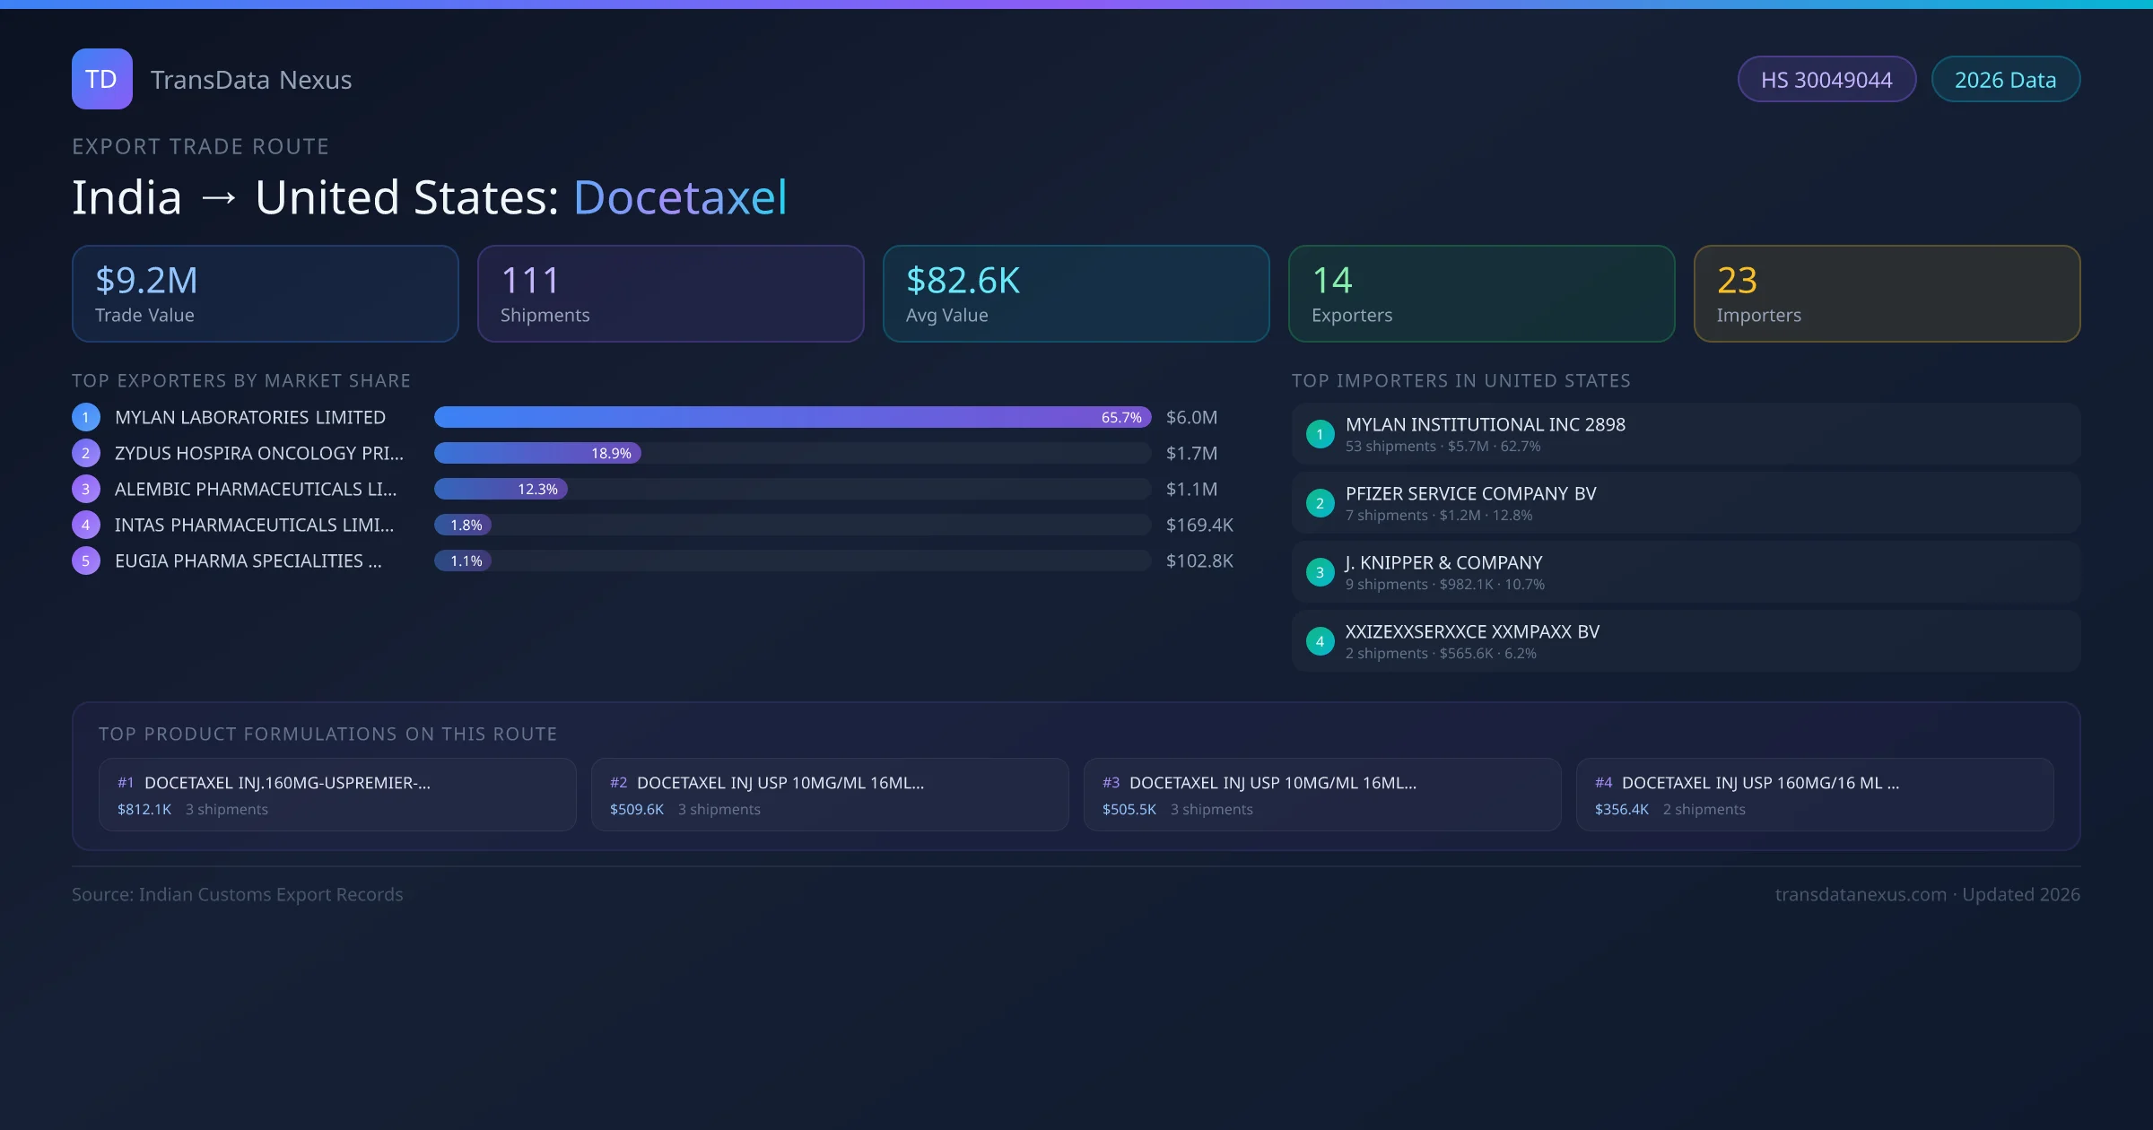Open Pfizer Service Company BV importer row
This screenshot has width=2153, height=1130.
(1686, 503)
